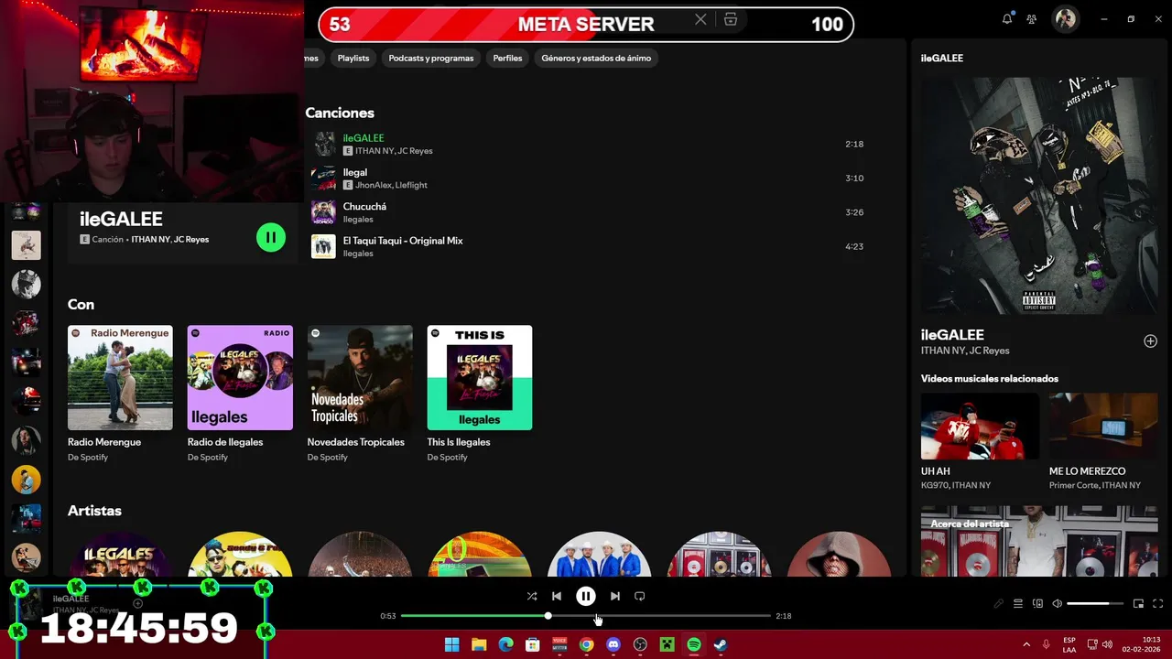Open Minecraft from the taskbar
This screenshot has height=659, width=1172.
point(667,644)
